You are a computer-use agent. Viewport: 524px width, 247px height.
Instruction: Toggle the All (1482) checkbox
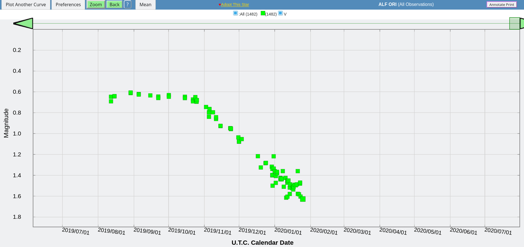(235, 13)
